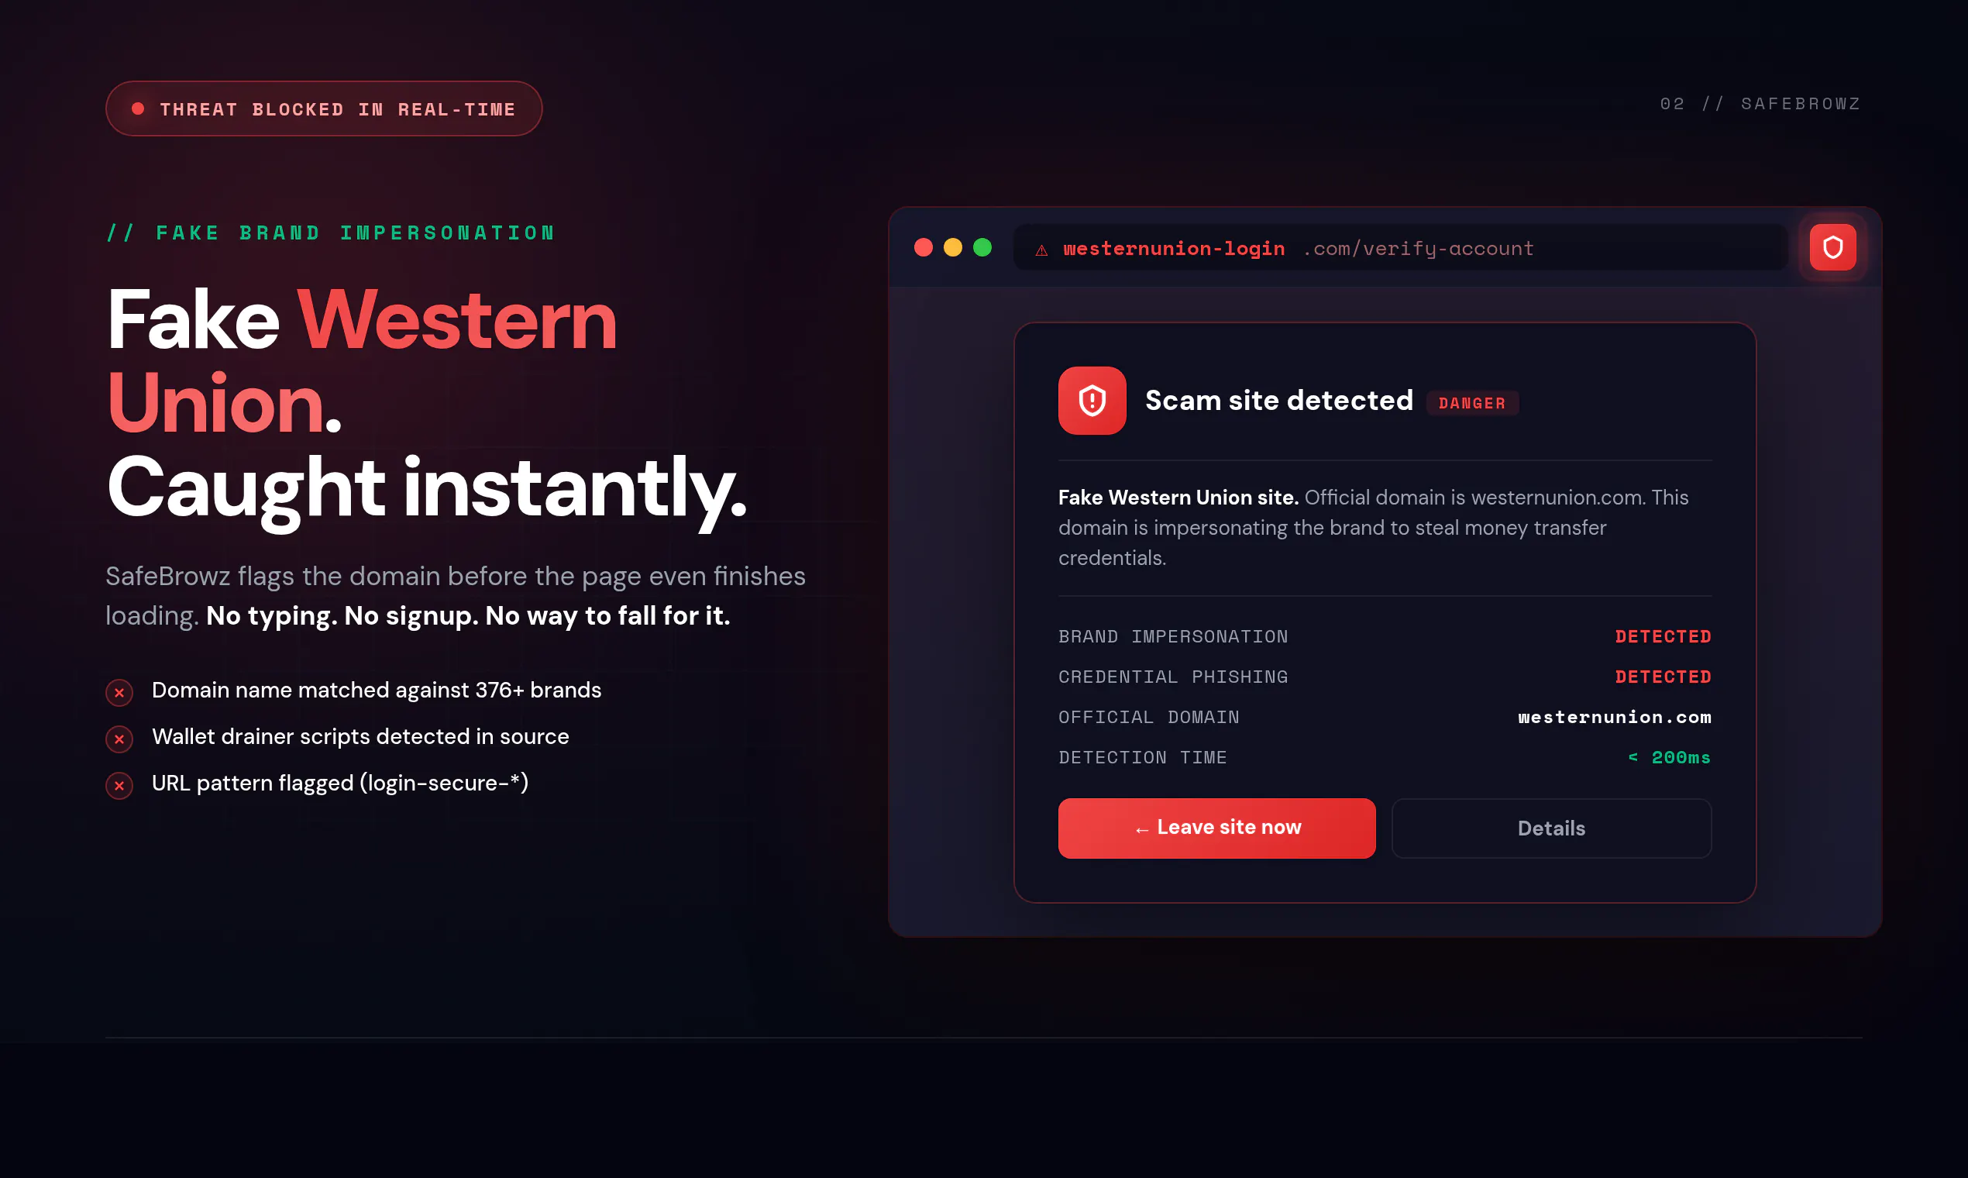Click the red X icon beside Domain name matched
This screenshot has height=1178, width=1968.
coord(119,692)
